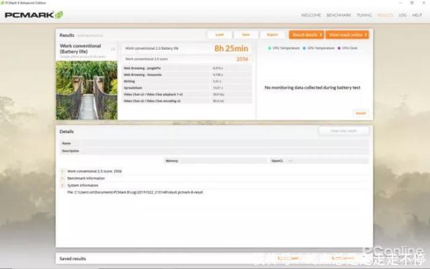Open the TUNING tab
This screenshot has width=430, height=269.
(x=364, y=15)
